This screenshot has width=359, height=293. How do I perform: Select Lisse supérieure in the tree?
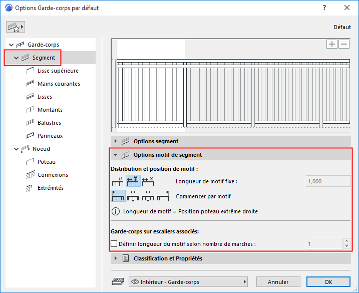[58, 71]
